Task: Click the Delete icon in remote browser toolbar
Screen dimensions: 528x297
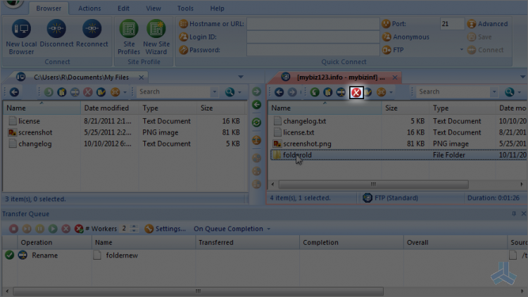Action: click(x=356, y=92)
